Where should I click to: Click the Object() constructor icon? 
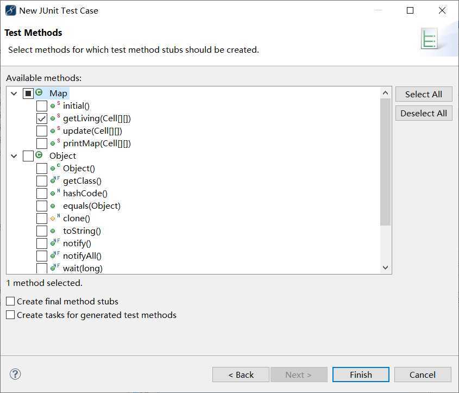coord(55,168)
